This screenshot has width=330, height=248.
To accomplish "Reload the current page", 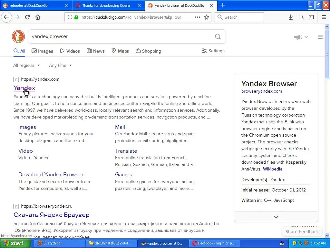I will tap(27, 17).
